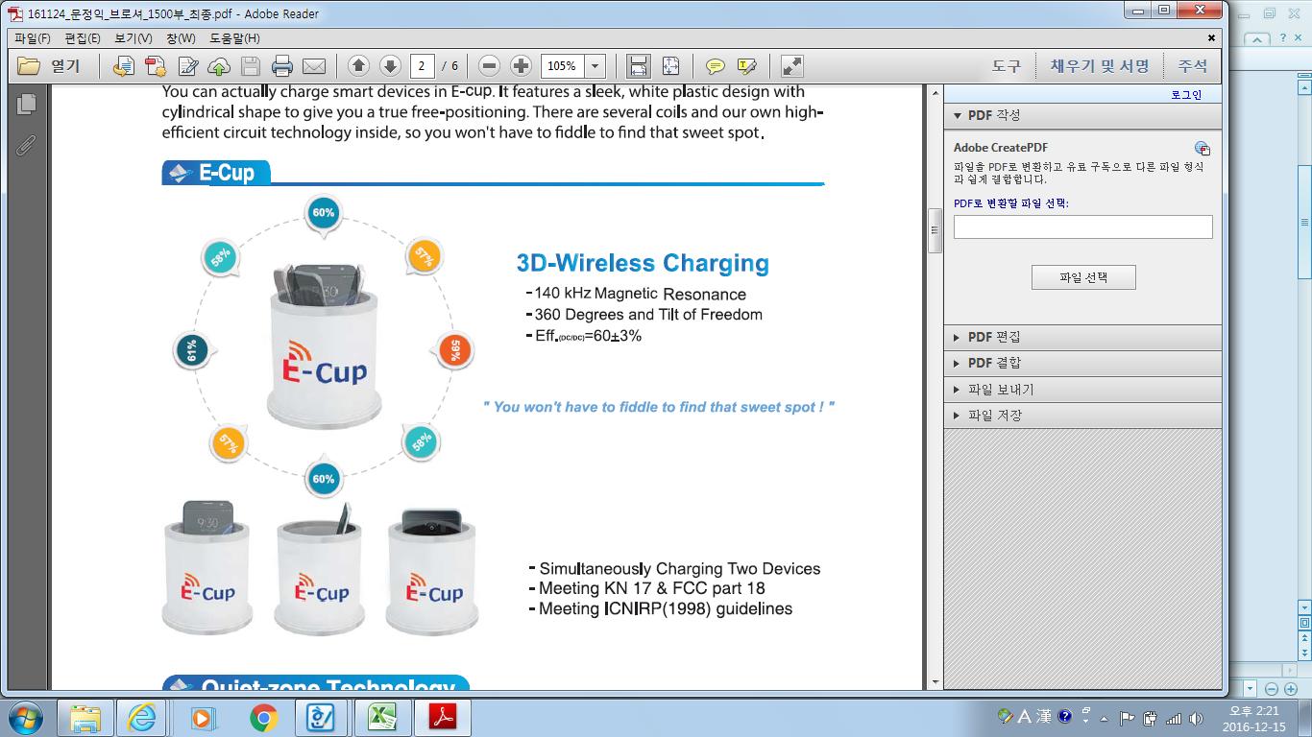Open the 편집(E) menu
The image size is (1312, 737).
point(82,38)
